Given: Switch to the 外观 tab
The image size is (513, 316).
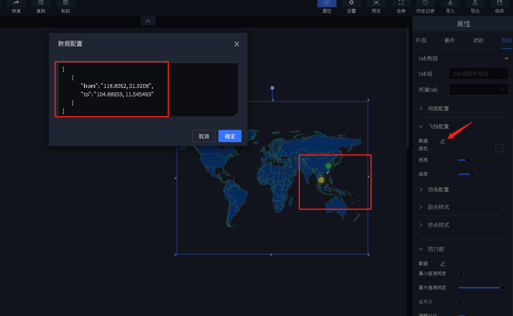Looking at the screenshot, I should pyautogui.click(x=421, y=41).
